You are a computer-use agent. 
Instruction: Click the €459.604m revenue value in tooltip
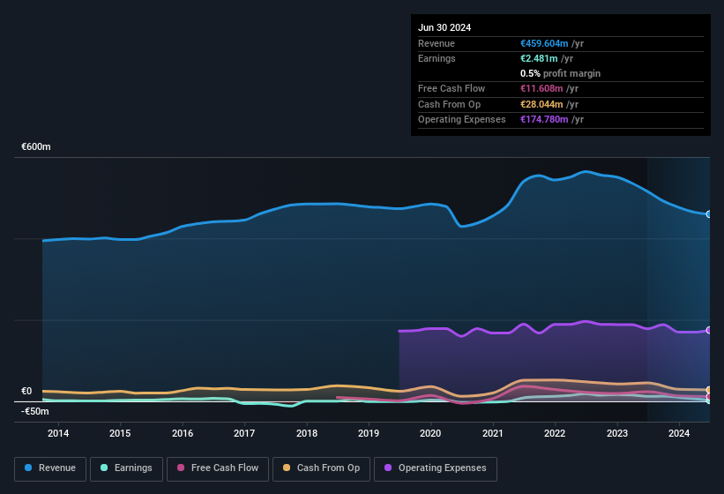544,43
